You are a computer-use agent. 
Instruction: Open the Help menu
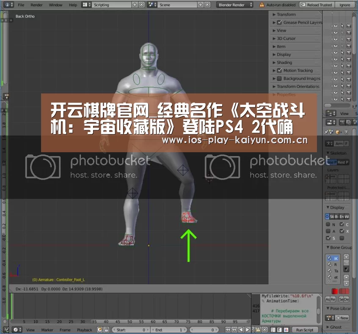coord(73,5)
